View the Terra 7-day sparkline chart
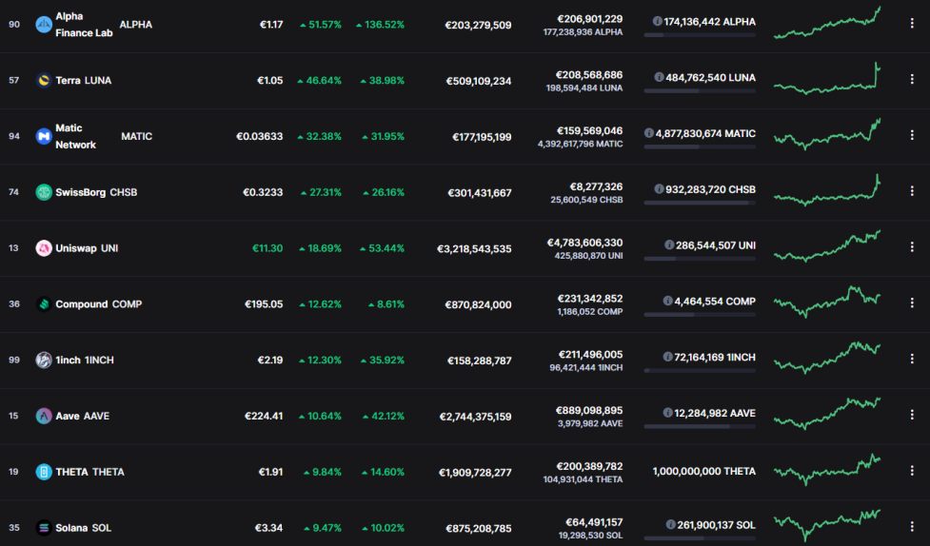 (827, 78)
